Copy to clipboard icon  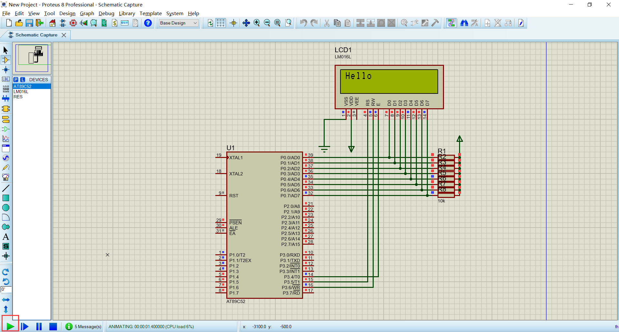(337, 23)
